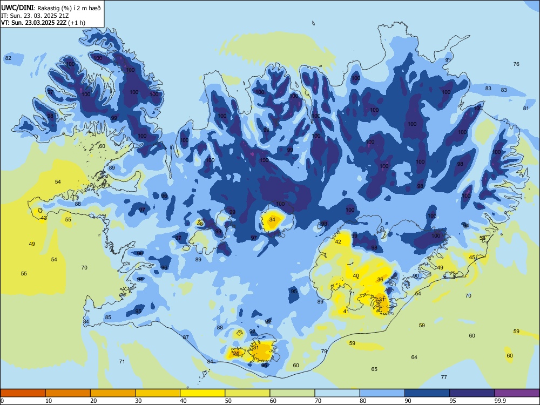
Task: Click the legend tick label '95'
Action: [453, 401]
